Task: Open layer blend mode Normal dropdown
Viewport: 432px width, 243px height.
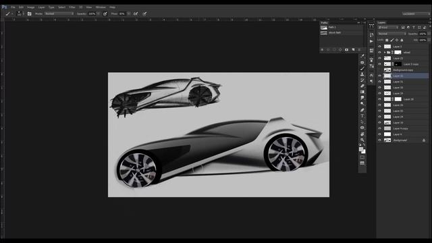Action: (391, 34)
